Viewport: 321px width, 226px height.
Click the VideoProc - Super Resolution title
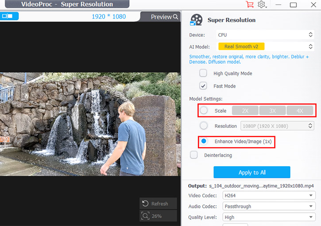pos(67,4)
